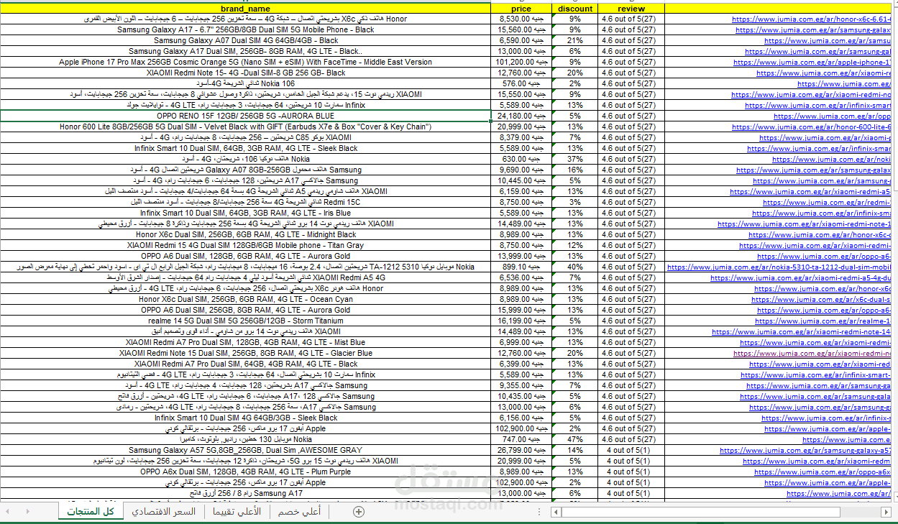
Task: Select Infinix Smart 10 Iris Blue cell
Action: pyautogui.click(x=246, y=213)
